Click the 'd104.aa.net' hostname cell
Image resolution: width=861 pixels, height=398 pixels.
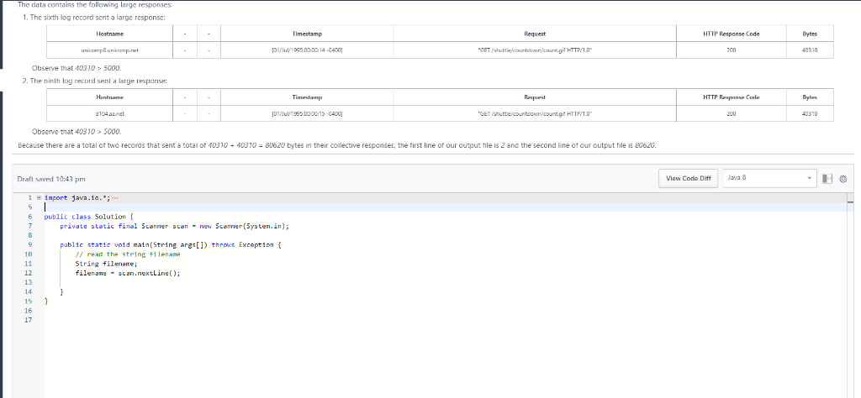110,113
